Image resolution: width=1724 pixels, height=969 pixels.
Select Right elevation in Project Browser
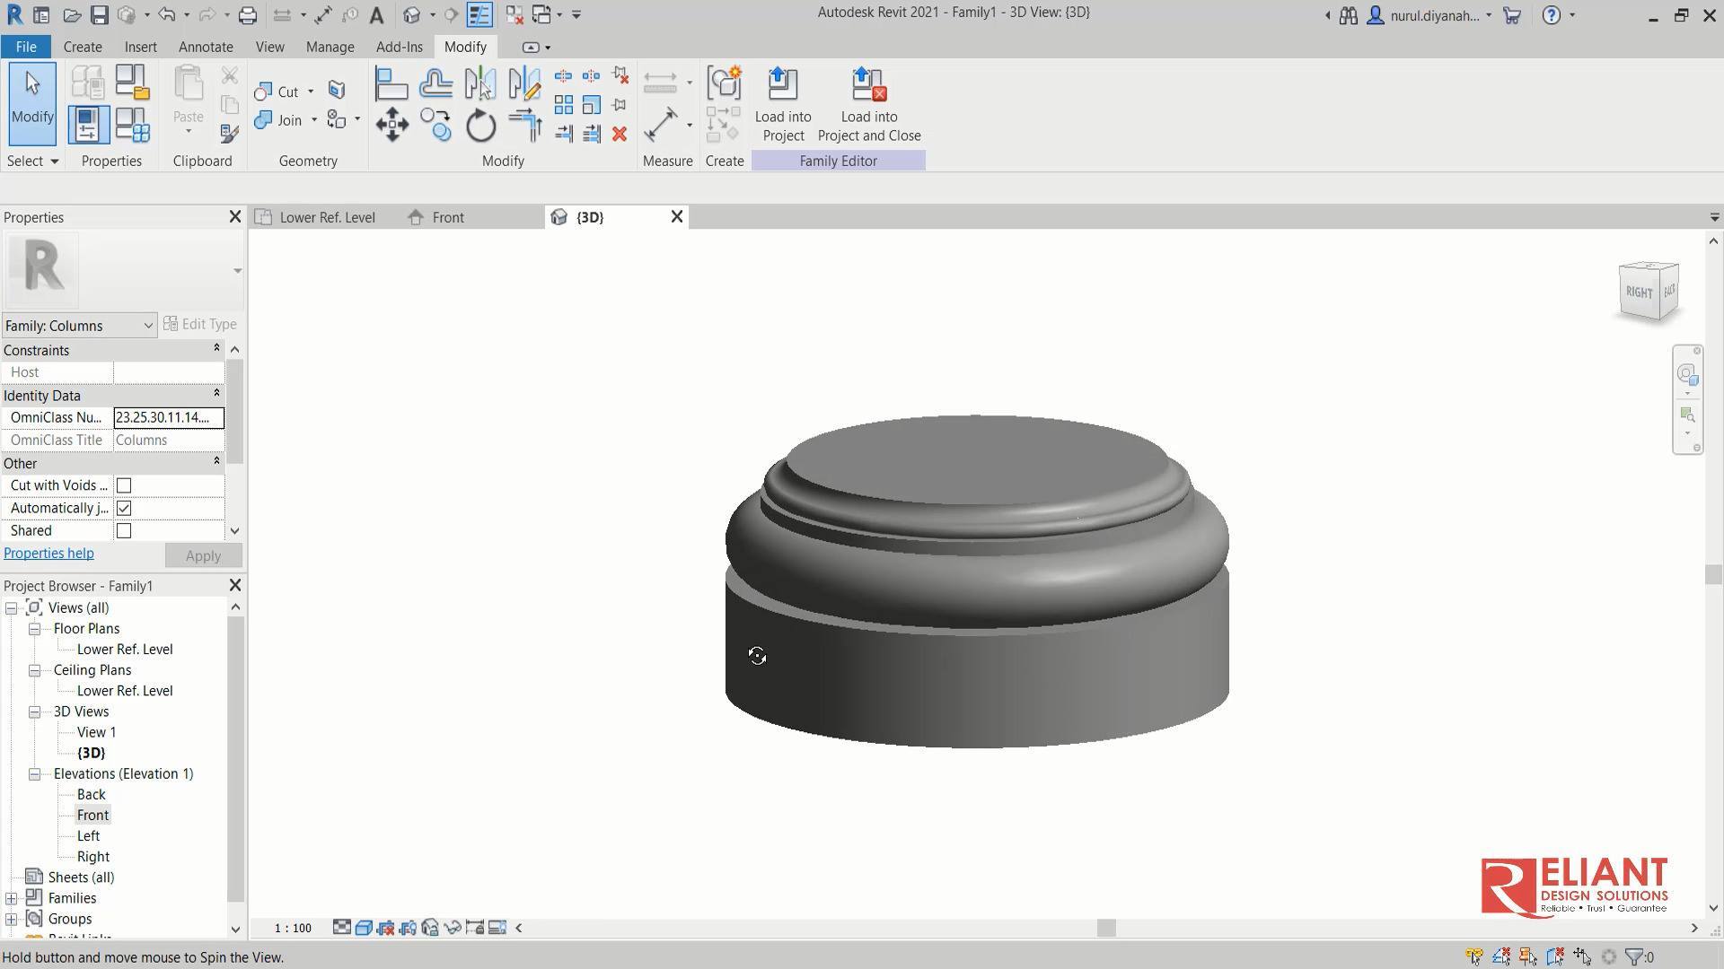(x=93, y=857)
